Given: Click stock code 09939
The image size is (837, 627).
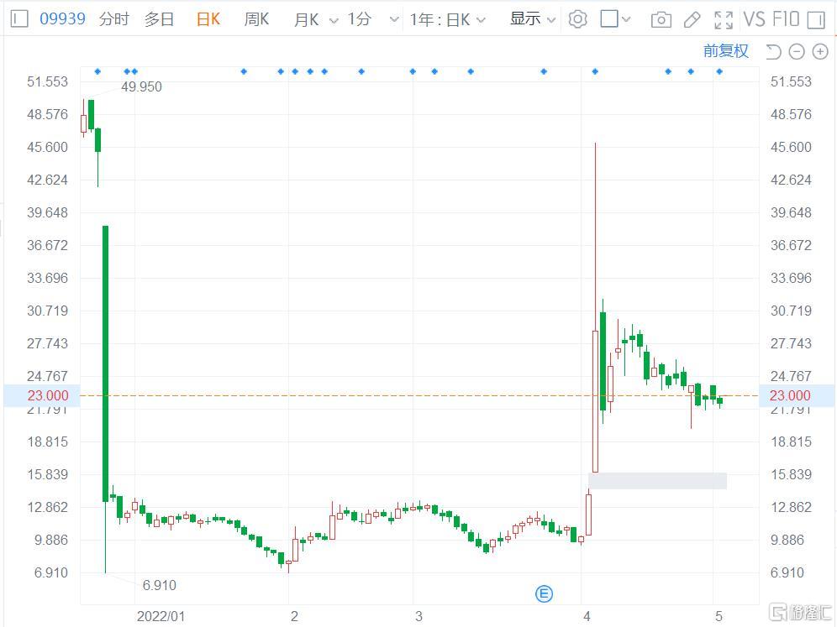Looking at the screenshot, I should click(x=63, y=18).
